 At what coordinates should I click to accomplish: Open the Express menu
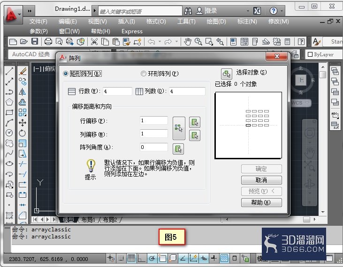pos(132,31)
